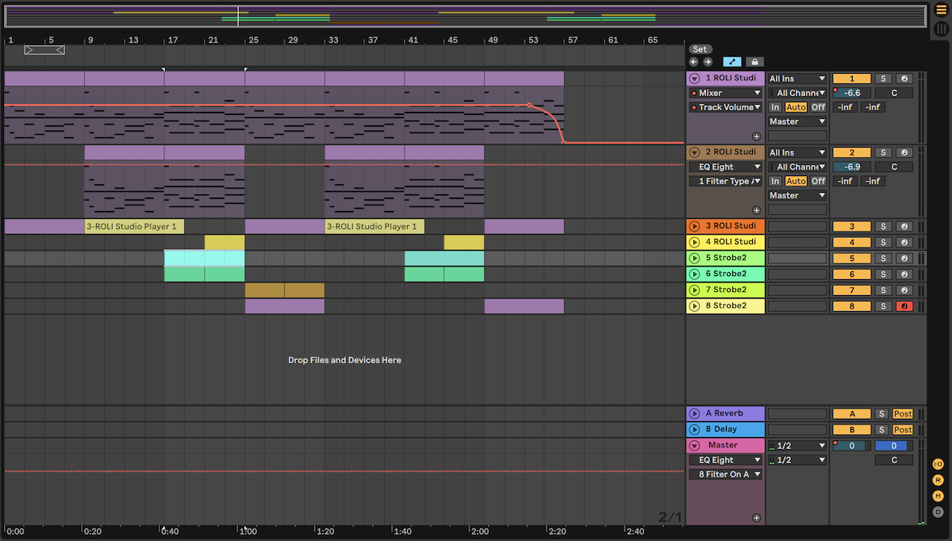This screenshot has width=952, height=541.
Task: Arm track 2 for recording
Action: 904,152
